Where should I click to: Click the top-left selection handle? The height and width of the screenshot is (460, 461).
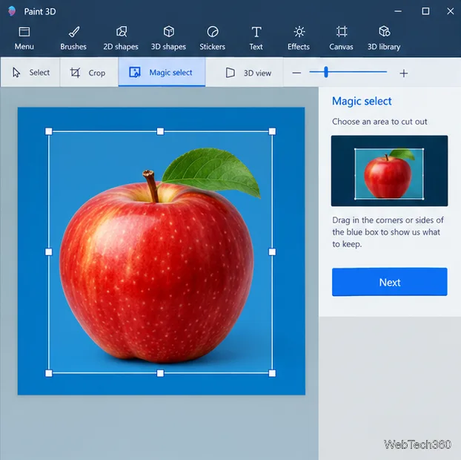click(49, 131)
